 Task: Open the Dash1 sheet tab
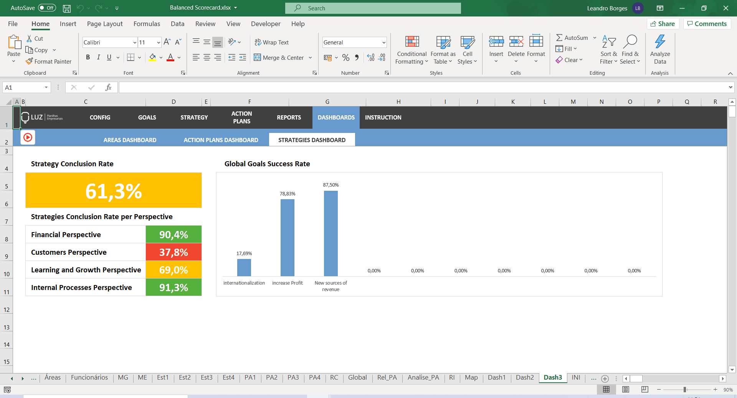(496, 377)
